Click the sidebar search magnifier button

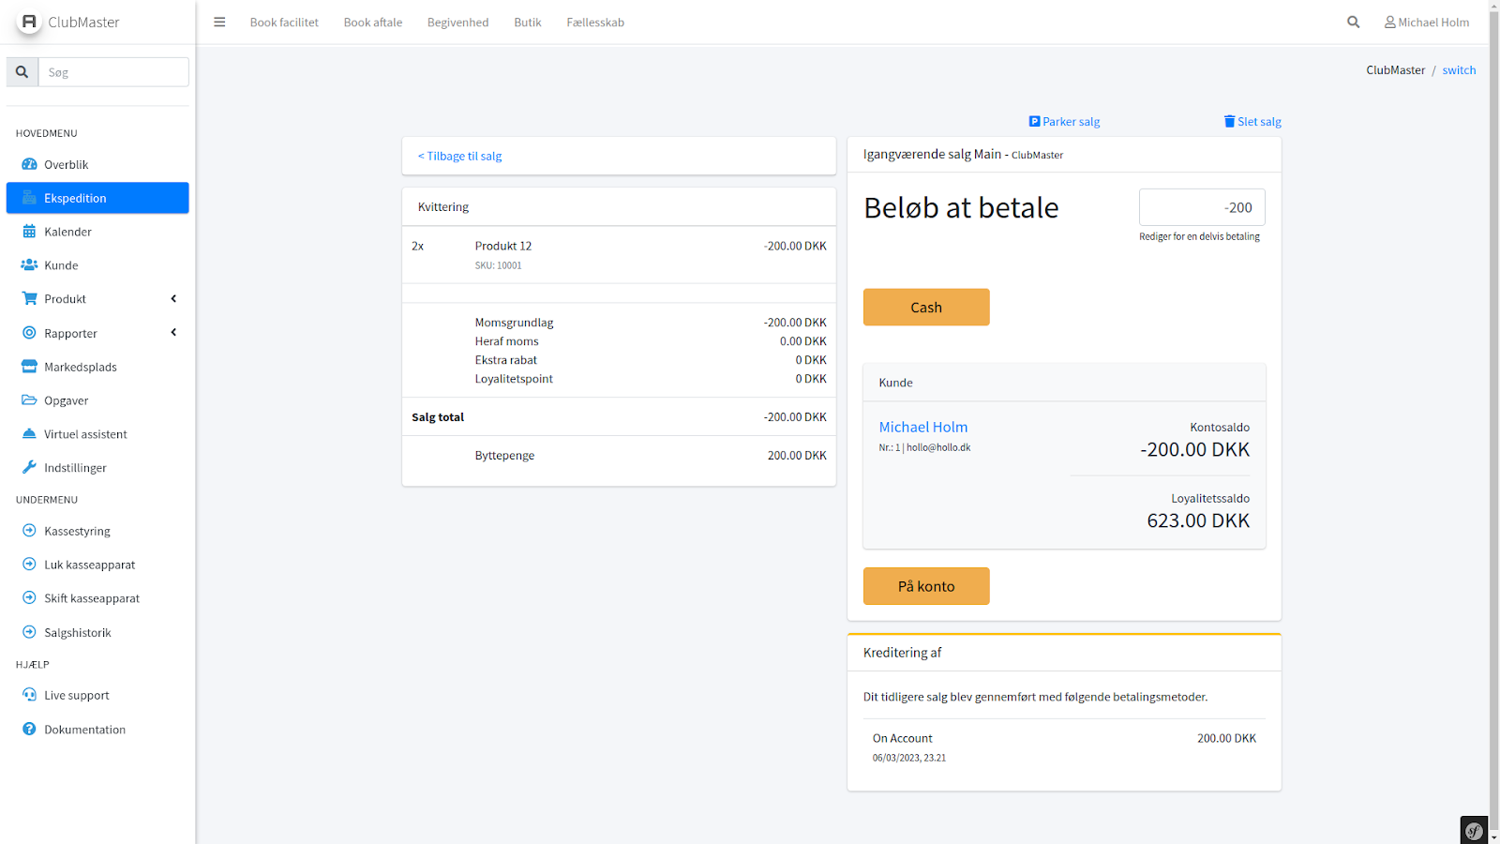coord(22,72)
